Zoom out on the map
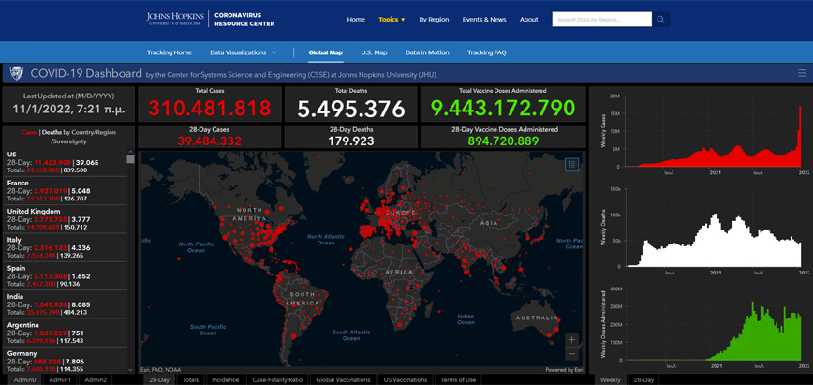Image resolution: width=813 pixels, height=385 pixels. 571,355
